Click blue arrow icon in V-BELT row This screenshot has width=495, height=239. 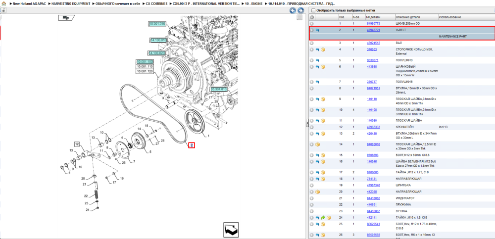[x=318, y=30]
